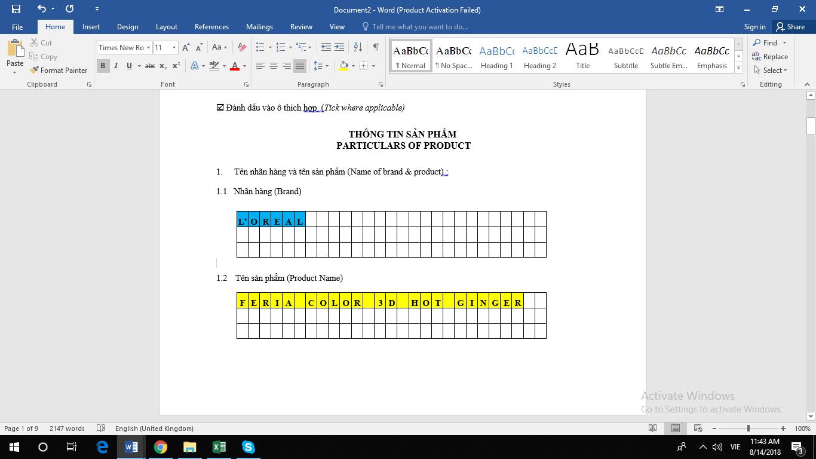
Task: Open Excel from the taskbar
Action: click(219, 446)
